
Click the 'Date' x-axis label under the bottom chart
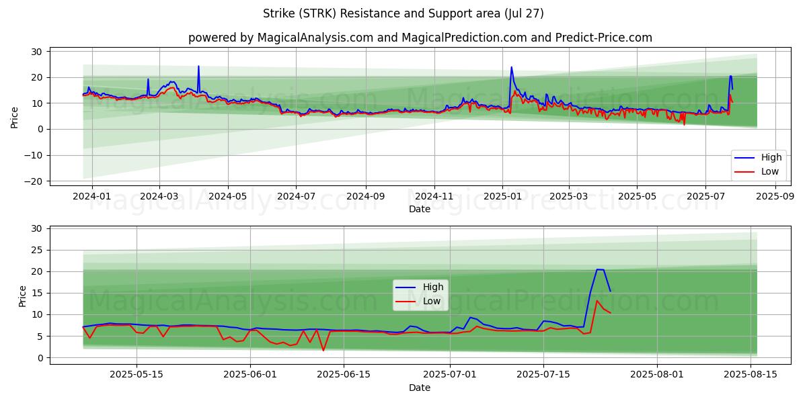tap(420, 388)
